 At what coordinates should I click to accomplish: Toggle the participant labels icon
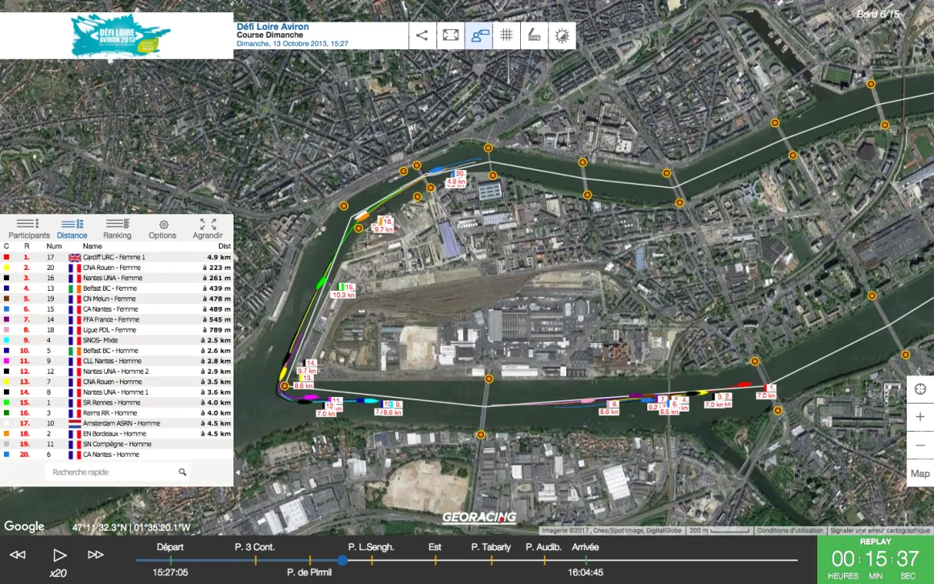click(479, 35)
